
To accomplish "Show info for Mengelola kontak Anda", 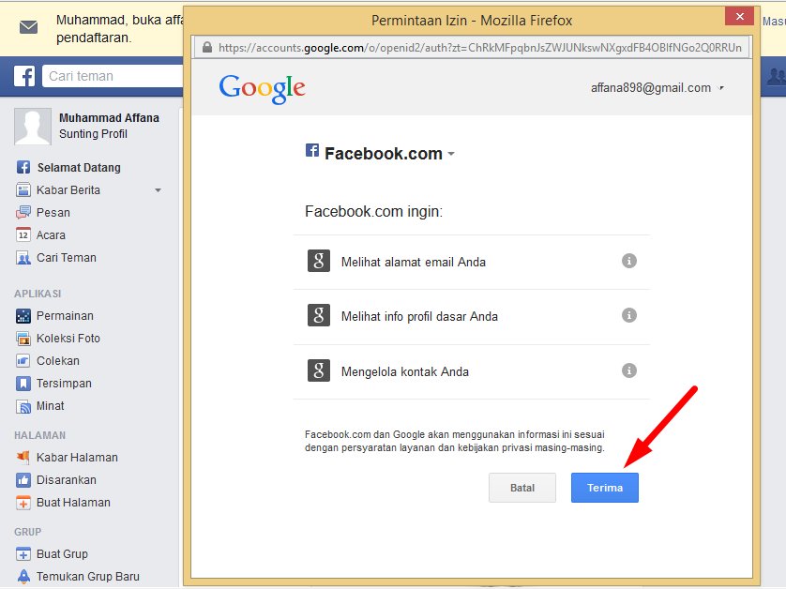I will pos(629,370).
